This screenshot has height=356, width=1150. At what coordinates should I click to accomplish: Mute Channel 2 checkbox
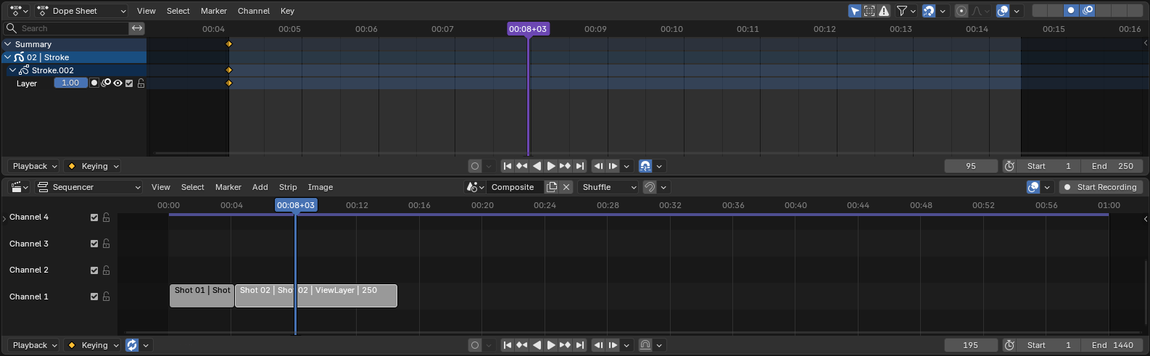click(x=94, y=270)
